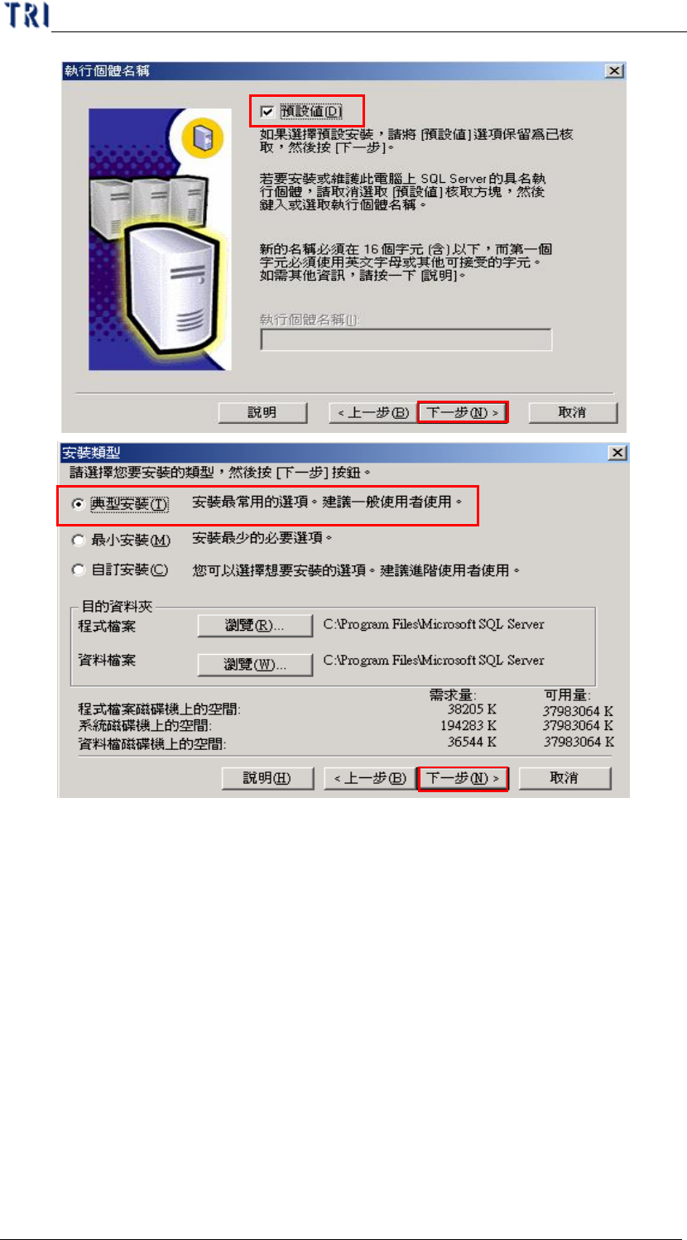The width and height of the screenshot is (687, 1240).
Task: Click the TRI logo in page header
Action: point(26,15)
